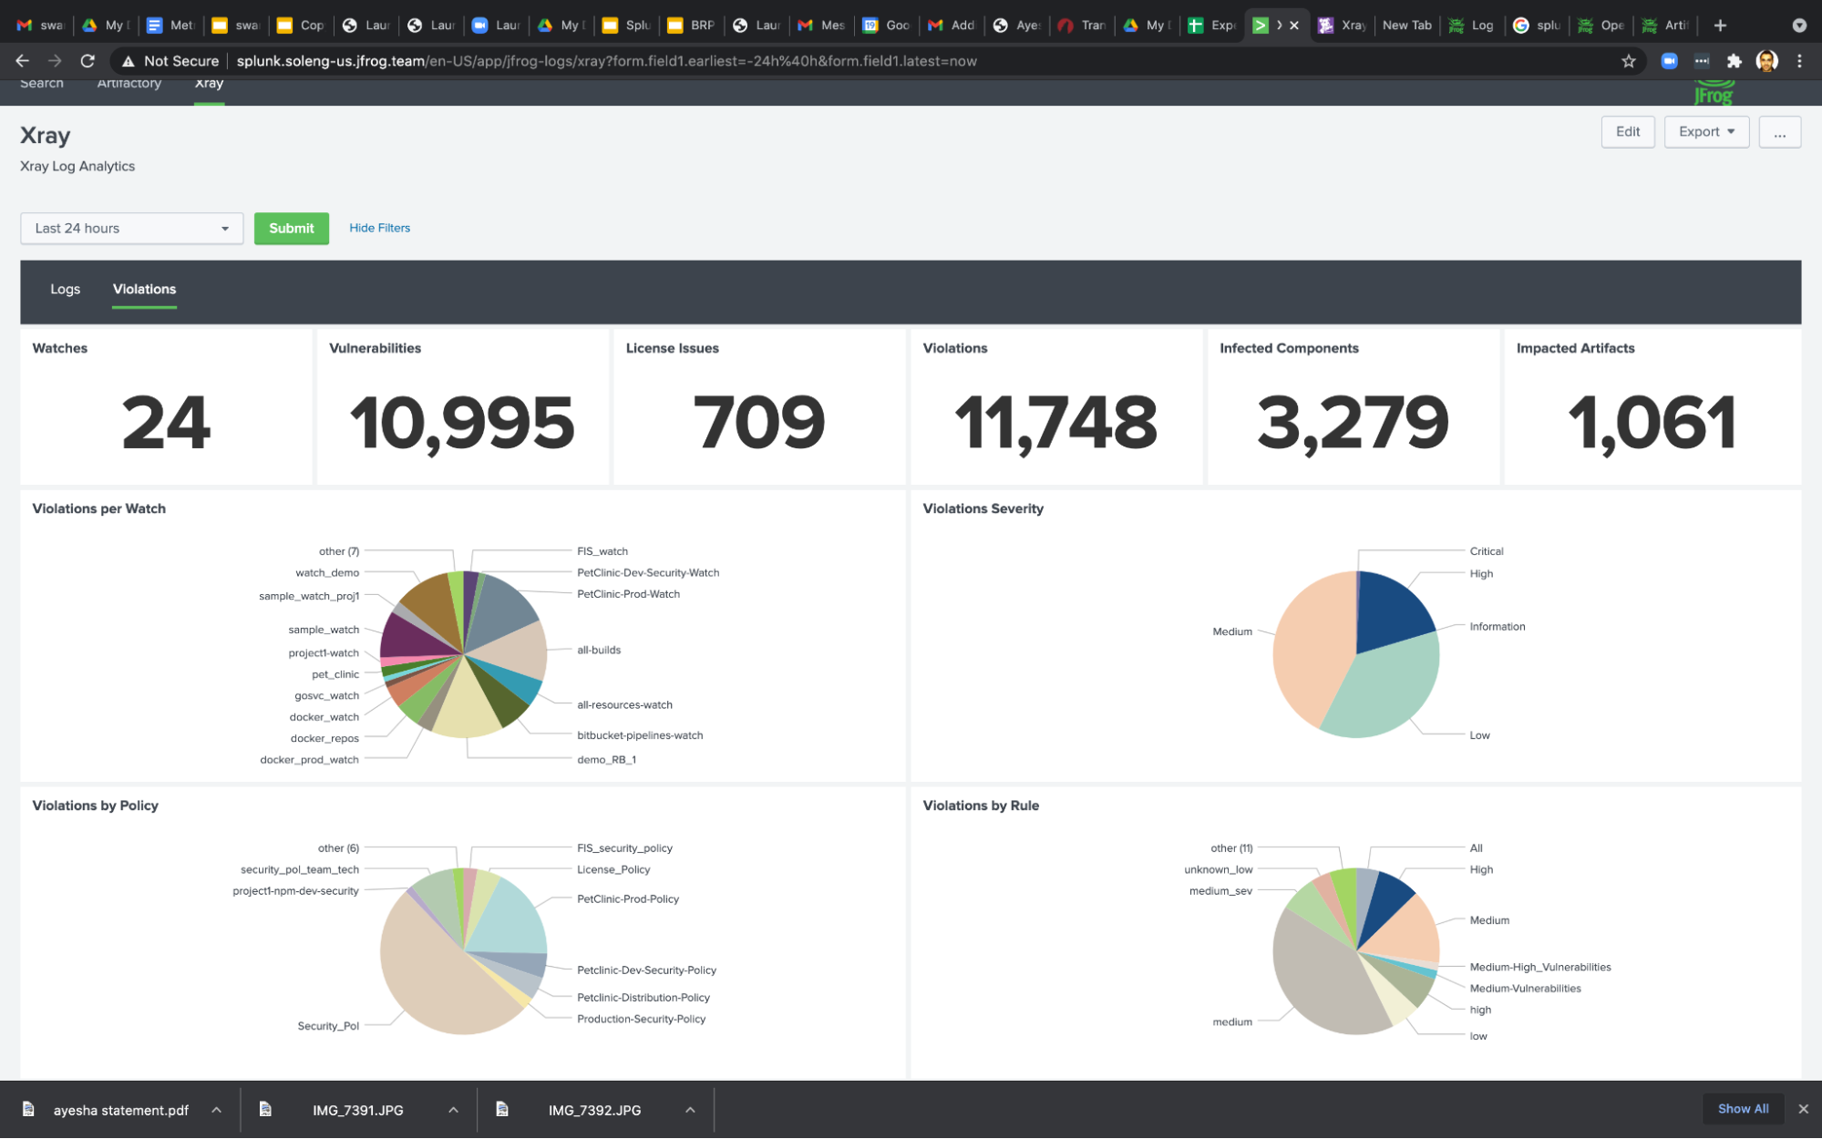Click Show All in the downloads bar
The width and height of the screenshot is (1822, 1139).
(1742, 1108)
